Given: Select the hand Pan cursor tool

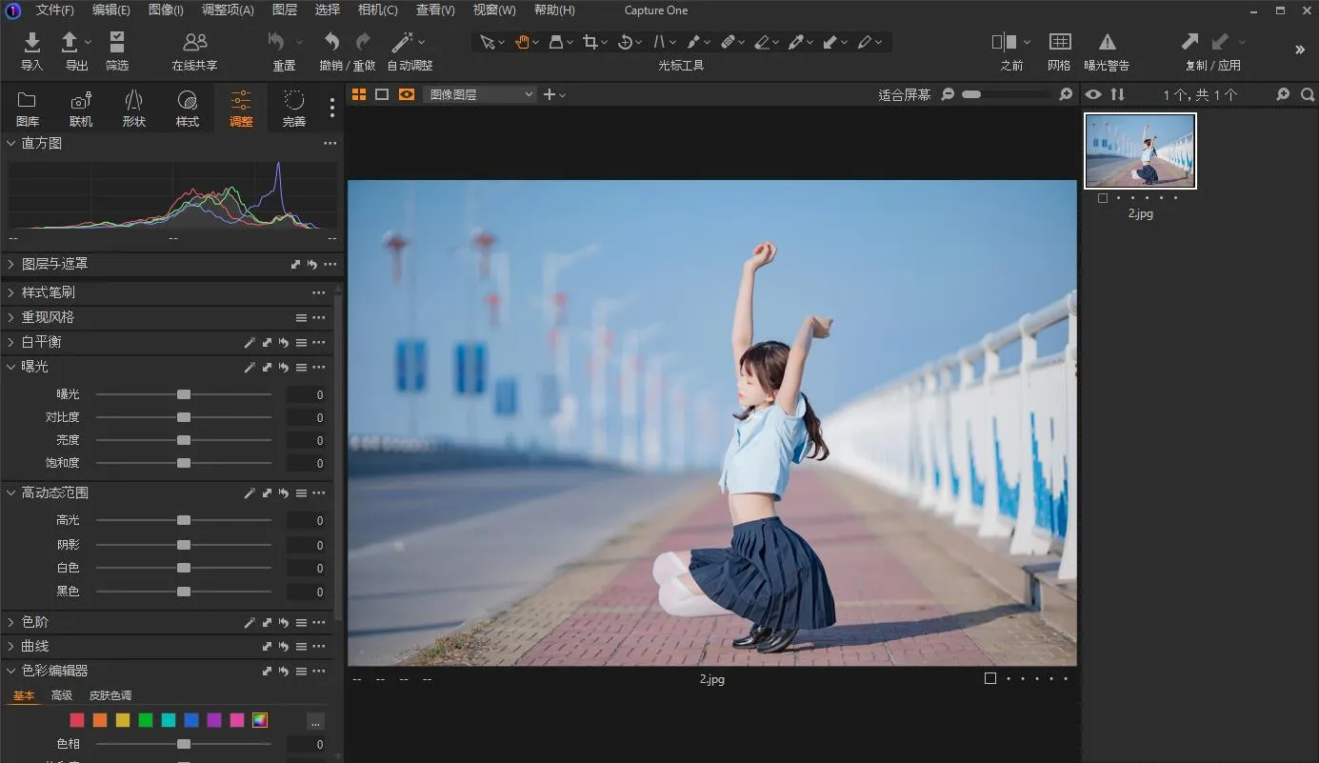Looking at the screenshot, I should [522, 42].
